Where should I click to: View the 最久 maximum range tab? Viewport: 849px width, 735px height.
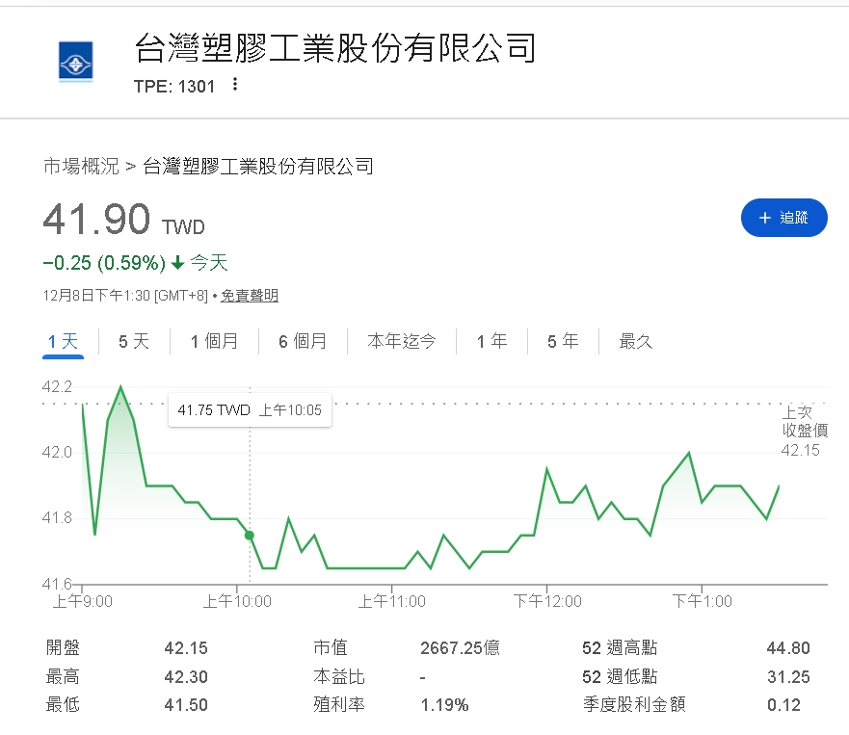(x=634, y=341)
